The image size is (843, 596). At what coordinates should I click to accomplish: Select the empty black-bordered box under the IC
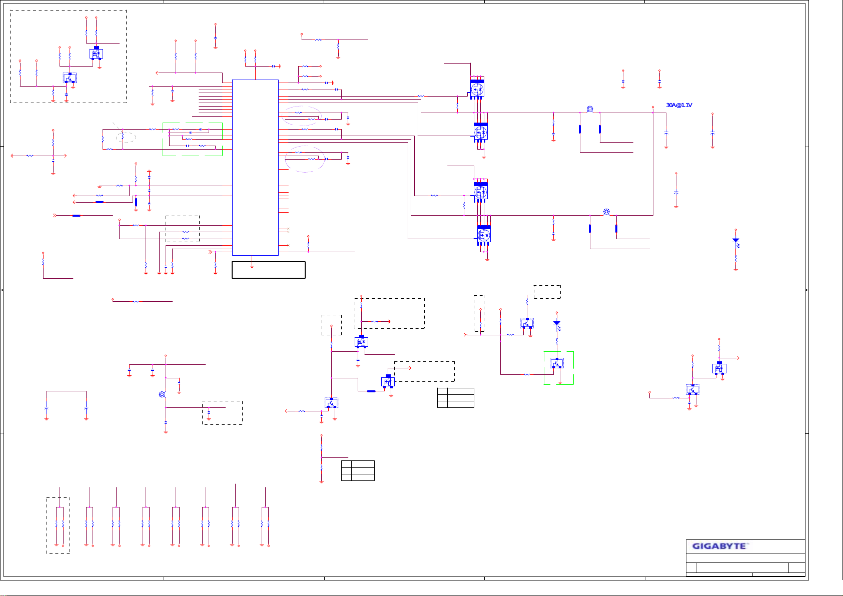pyautogui.click(x=269, y=270)
